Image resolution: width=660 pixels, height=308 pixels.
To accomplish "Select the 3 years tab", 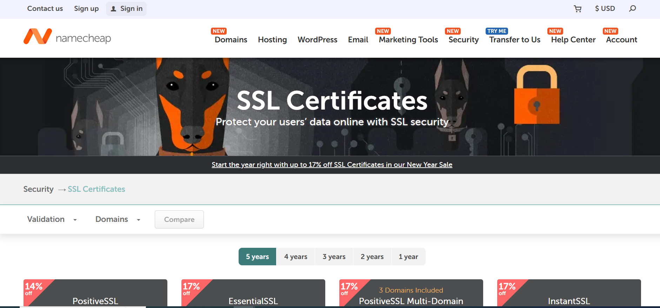I will pyautogui.click(x=334, y=257).
